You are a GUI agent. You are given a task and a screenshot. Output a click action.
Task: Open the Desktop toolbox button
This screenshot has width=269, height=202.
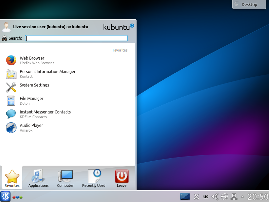click(x=249, y=4)
